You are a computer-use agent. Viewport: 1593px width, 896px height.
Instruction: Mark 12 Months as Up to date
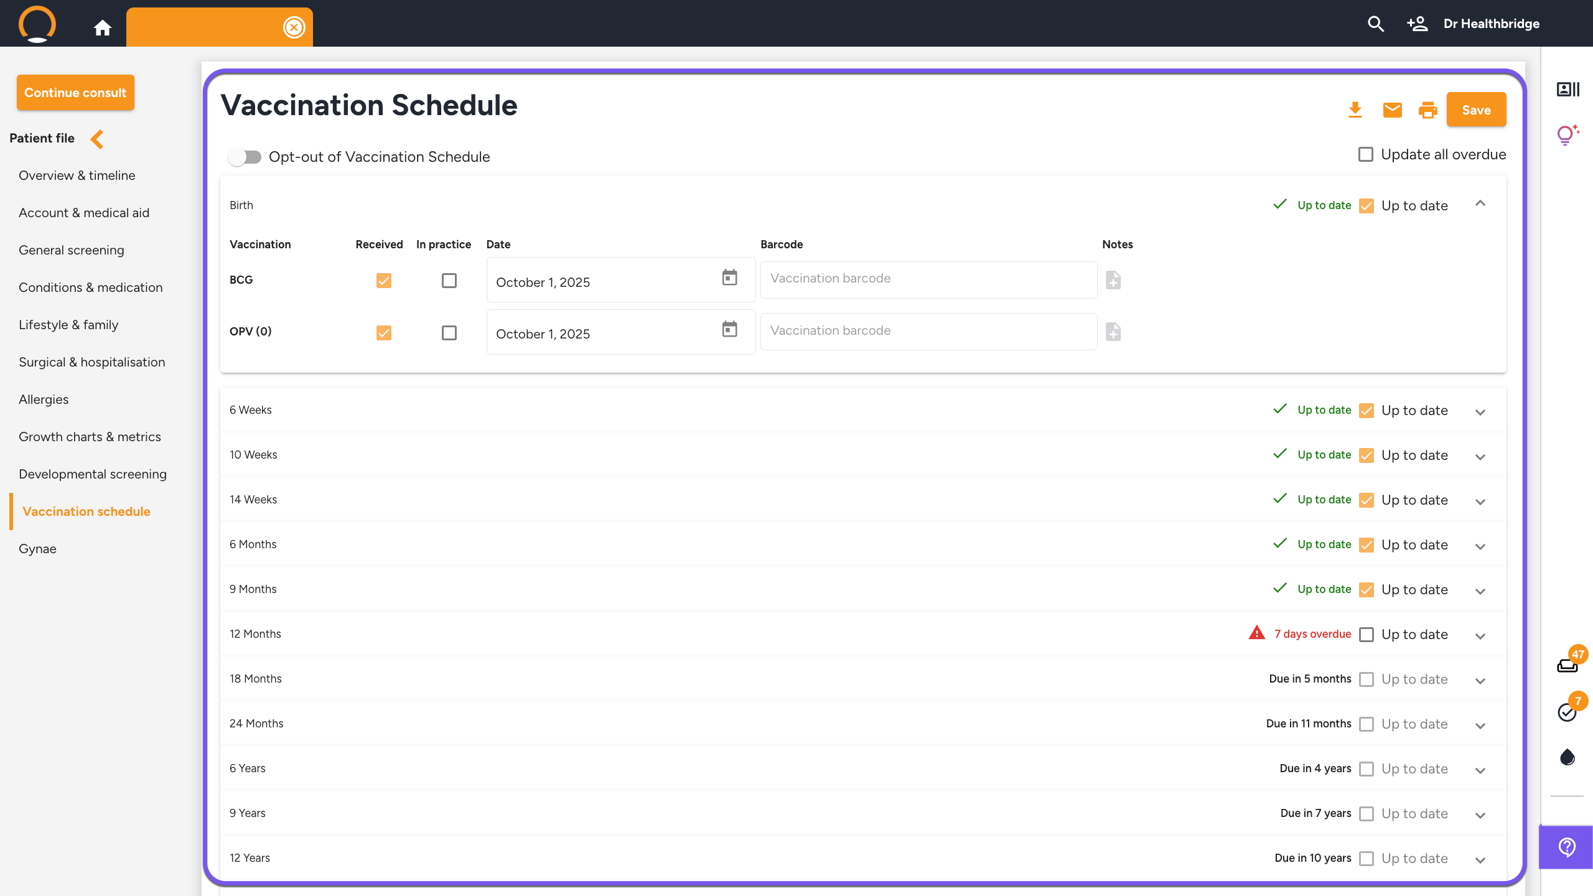point(1366,635)
